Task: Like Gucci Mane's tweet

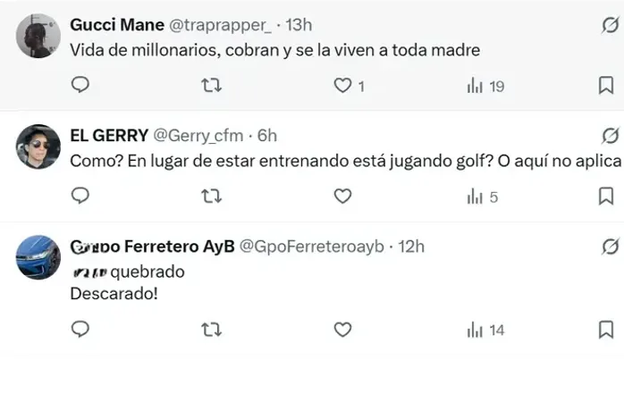Action: pos(342,86)
